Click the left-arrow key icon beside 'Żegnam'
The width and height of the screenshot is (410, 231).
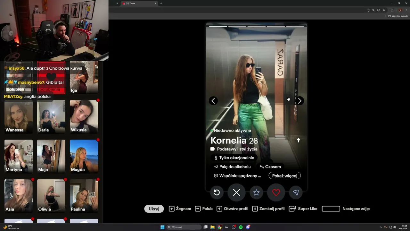[x=172, y=209]
